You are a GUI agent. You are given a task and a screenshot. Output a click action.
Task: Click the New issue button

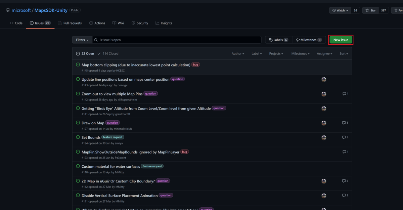(x=341, y=40)
